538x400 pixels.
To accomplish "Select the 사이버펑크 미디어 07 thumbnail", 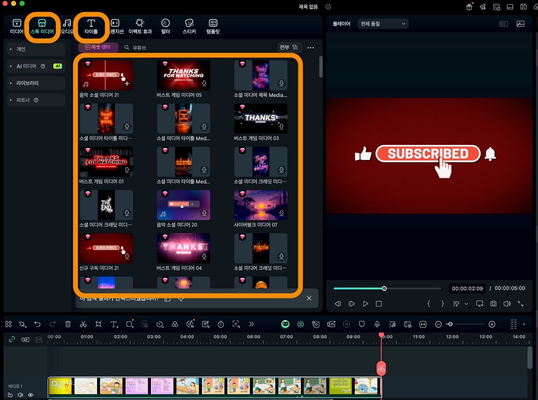I will (260, 205).
